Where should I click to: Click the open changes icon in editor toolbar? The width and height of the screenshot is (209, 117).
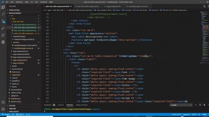point(204,6)
